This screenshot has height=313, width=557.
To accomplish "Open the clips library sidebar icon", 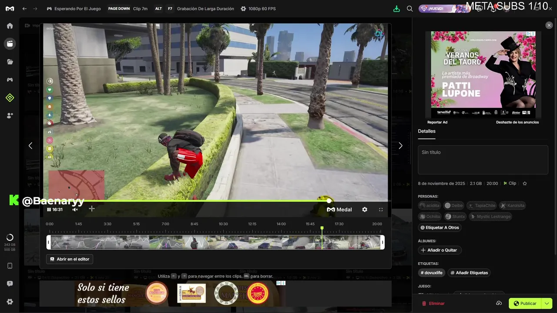I will (10, 43).
